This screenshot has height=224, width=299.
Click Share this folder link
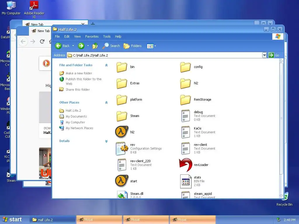pyautogui.click(x=78, y=90)
